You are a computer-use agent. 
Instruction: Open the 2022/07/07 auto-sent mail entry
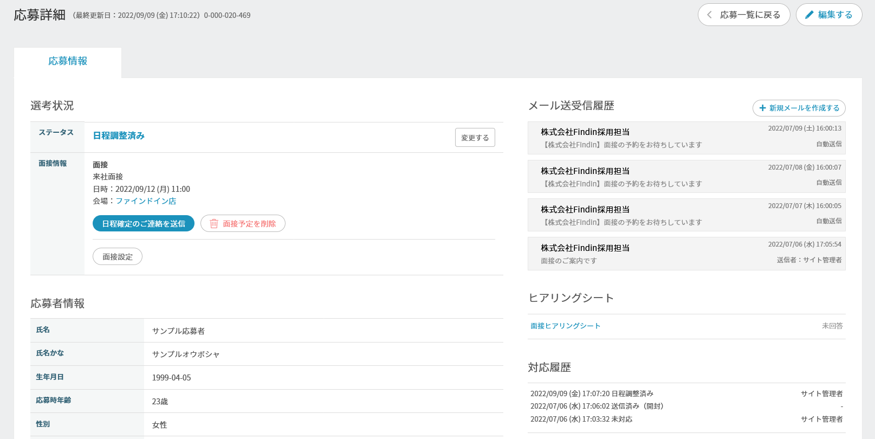coord(686,215)
